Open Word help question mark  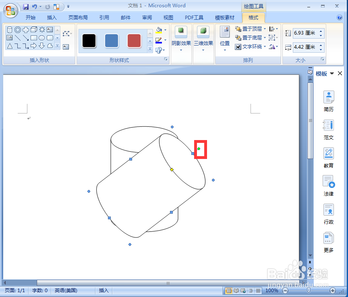[340, 17]
